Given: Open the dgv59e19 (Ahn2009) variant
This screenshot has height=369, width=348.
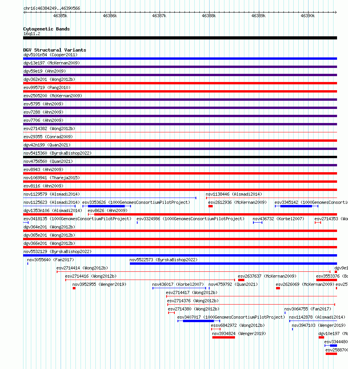Looking at the screenshot, I should pos(180,75).
